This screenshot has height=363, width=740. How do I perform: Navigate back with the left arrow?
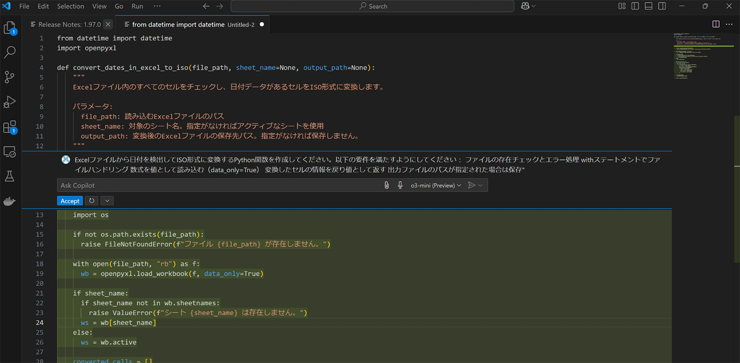click(206, 6)
